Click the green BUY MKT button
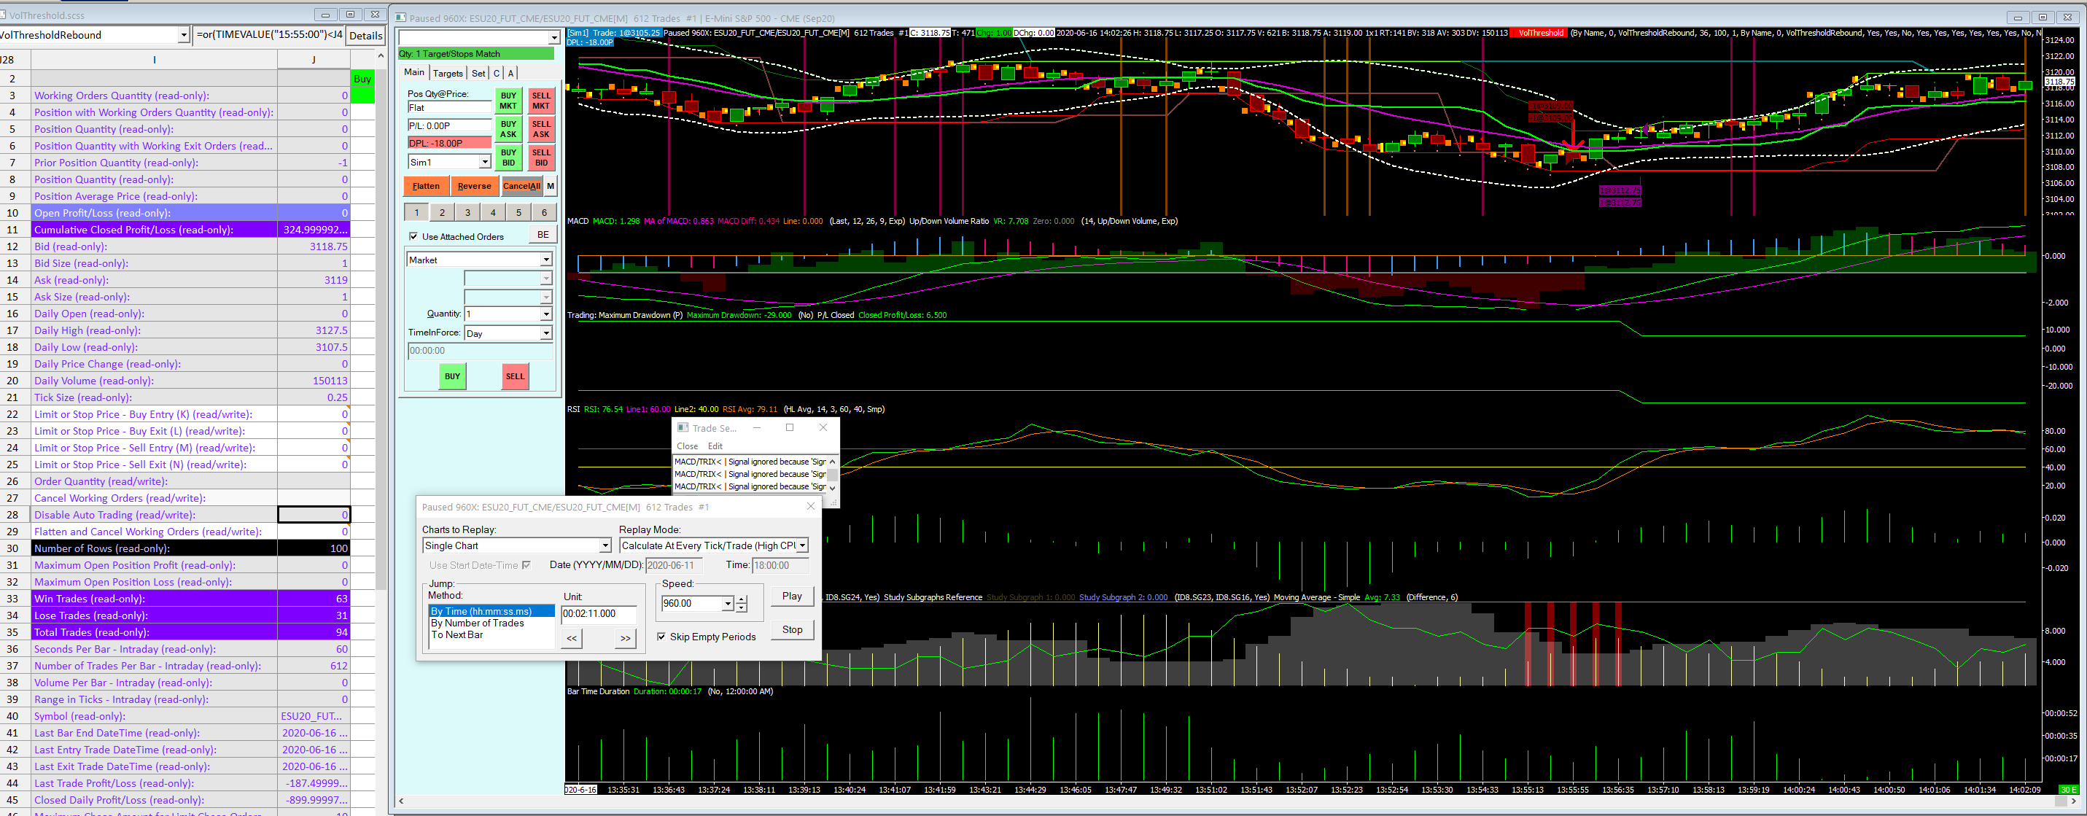This screenshot has height=816, width=2087. pyautogui.click(x=508, y=101)
